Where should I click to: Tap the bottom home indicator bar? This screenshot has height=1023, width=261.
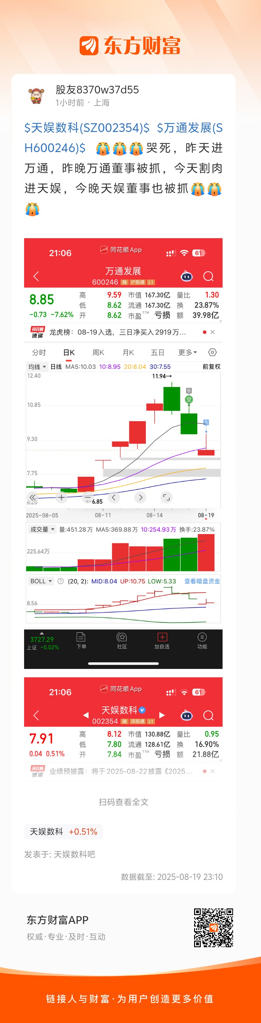(123, 663)
